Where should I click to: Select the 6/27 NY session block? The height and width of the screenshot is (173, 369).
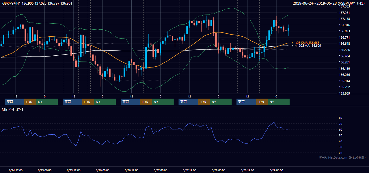(221, 102)
